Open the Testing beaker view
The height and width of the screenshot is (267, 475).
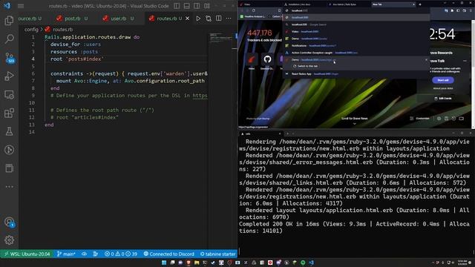[9, 131]
